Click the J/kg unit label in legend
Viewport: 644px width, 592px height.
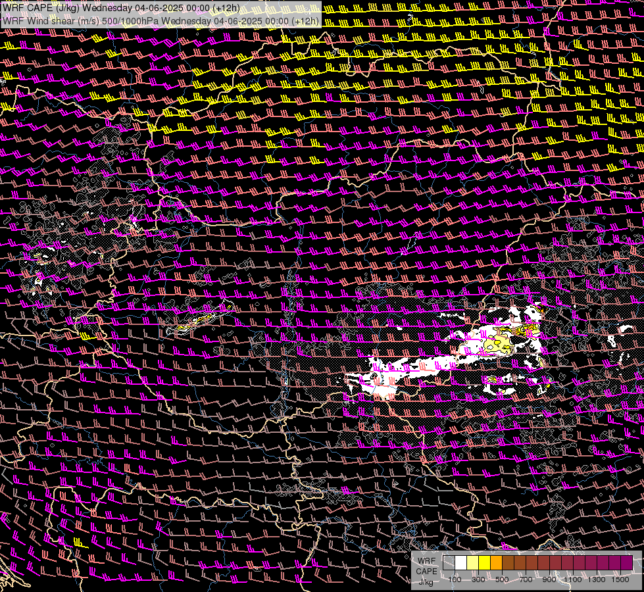pyautogui.click(x=426, y=581)
